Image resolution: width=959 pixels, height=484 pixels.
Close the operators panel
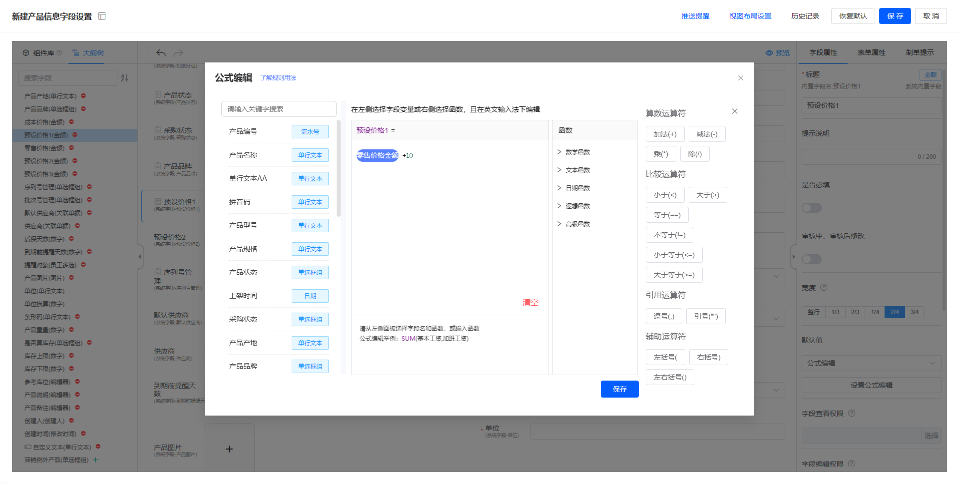(x=735, y=111)
